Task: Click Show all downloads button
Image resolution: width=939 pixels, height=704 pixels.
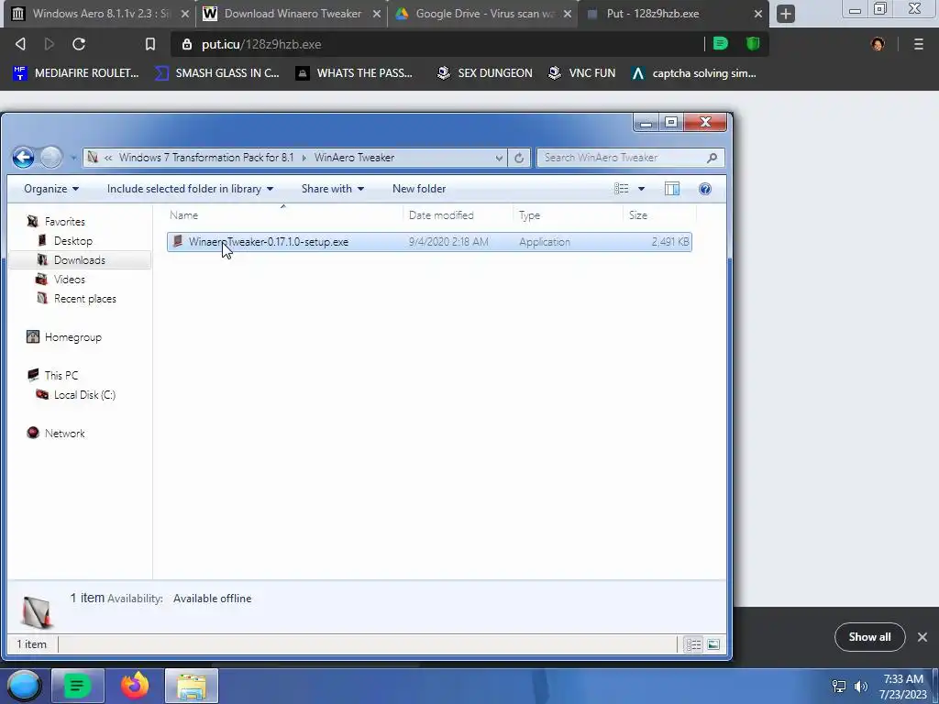Action: tap(869, 637)
